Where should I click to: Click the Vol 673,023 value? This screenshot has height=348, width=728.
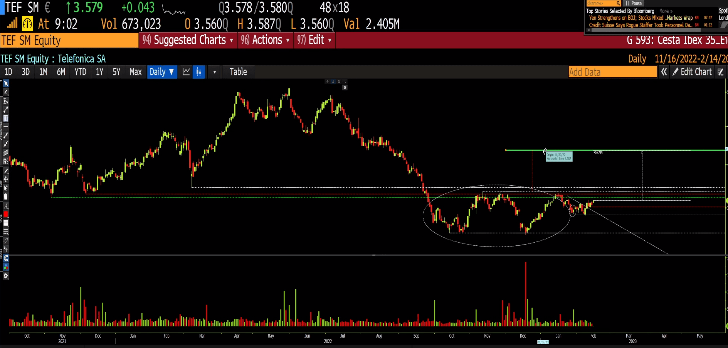tap(131, 24)
